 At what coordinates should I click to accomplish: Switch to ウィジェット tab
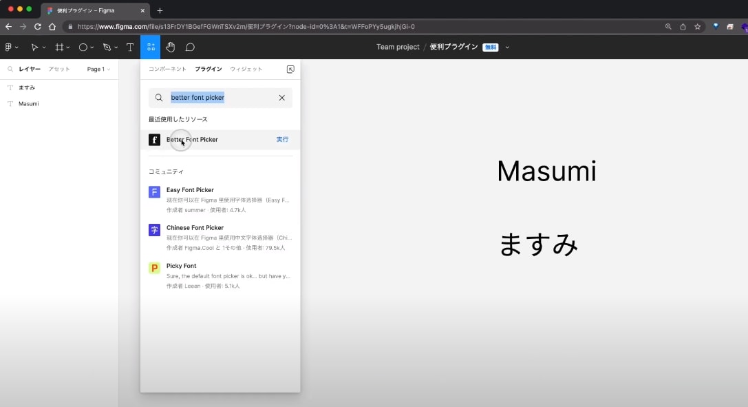(246, 69)
